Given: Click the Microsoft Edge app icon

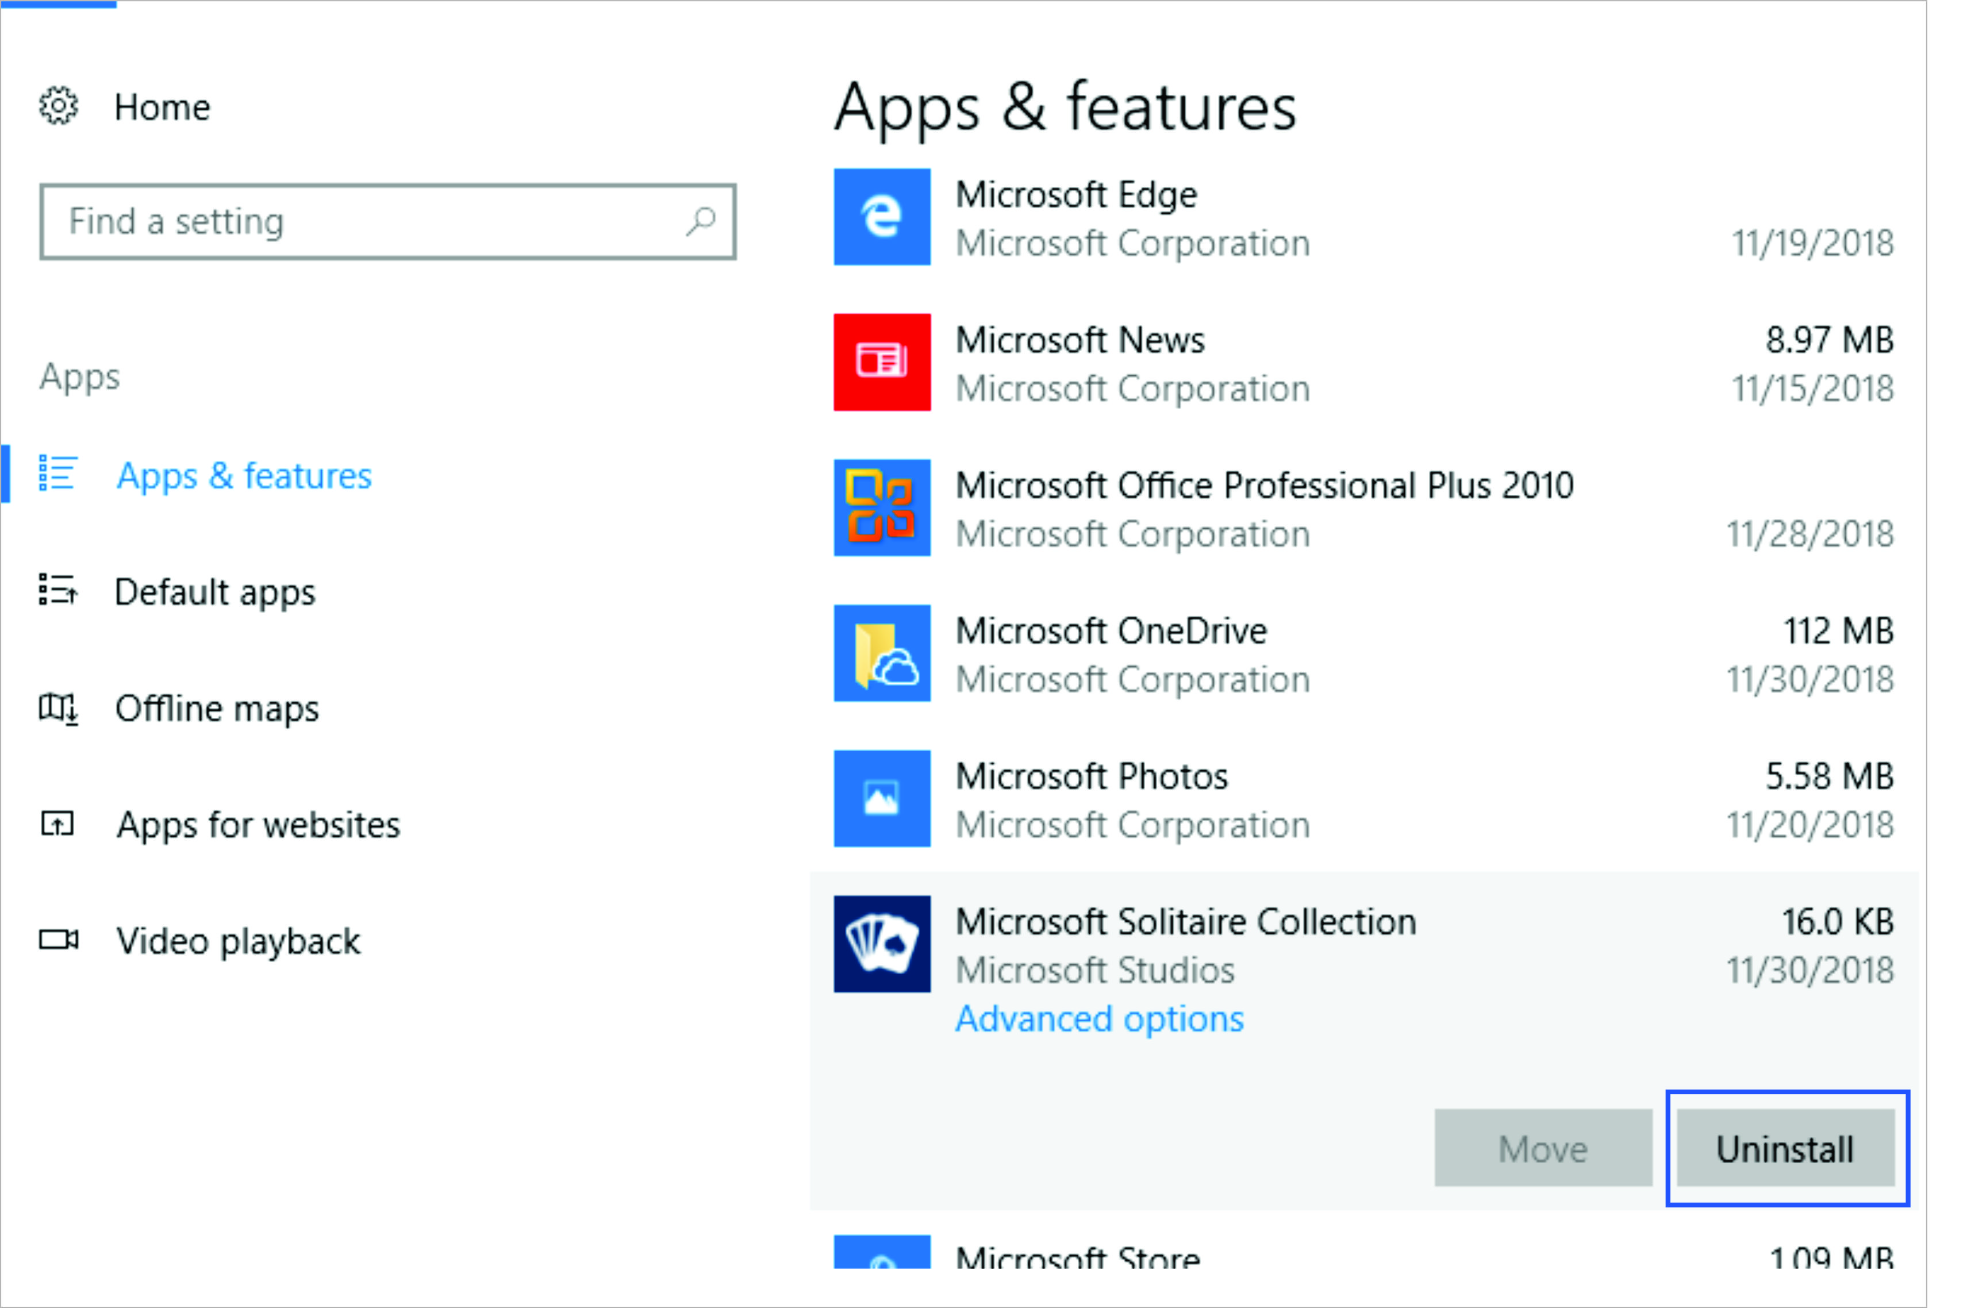Looking at the screenshot, I should coord(882,217).
